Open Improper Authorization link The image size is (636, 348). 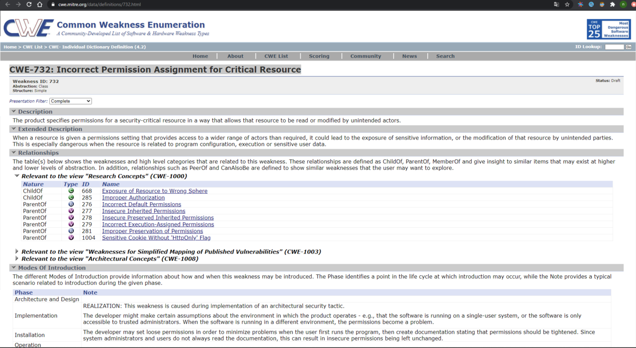(x=134, y=198)
